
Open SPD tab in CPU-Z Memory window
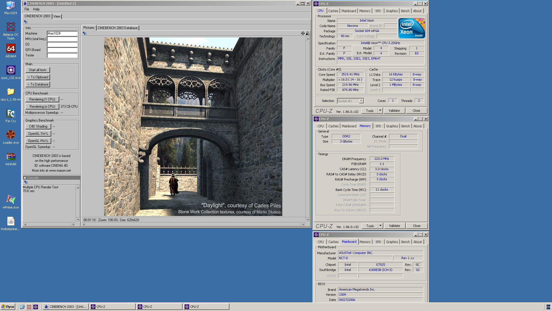pos(378,126)
